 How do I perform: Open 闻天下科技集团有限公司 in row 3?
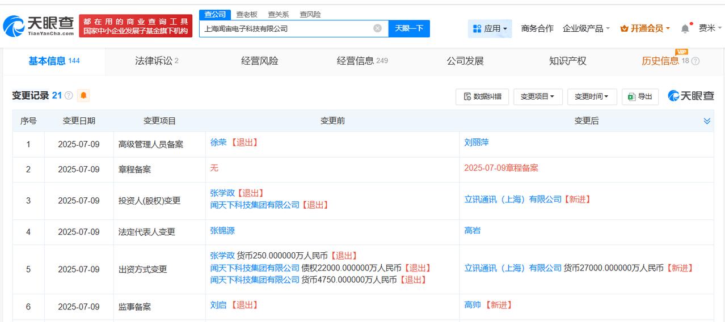coord(255,205)
